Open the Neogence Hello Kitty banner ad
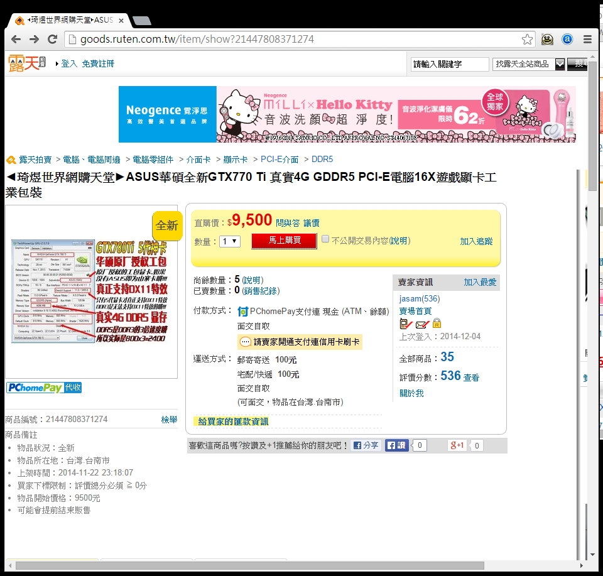Viewport: 603px width, 576px height. (x=347, y=114)
